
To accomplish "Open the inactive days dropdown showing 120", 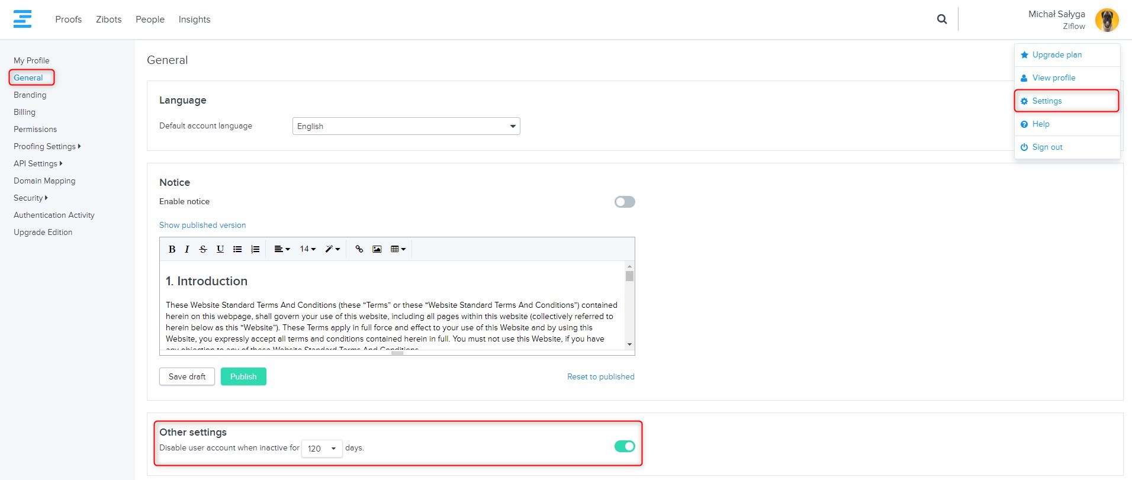I will [x=321, y=449].
